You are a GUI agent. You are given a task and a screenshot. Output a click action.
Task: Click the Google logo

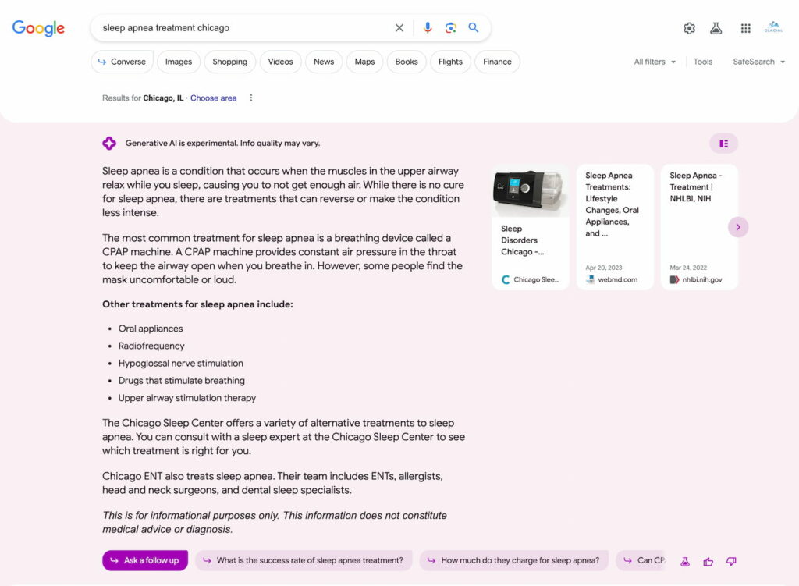(x=38, y=28)
